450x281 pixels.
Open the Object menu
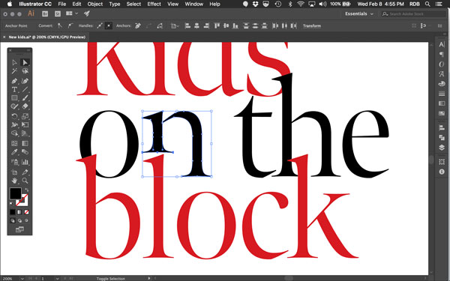(95, 4)
